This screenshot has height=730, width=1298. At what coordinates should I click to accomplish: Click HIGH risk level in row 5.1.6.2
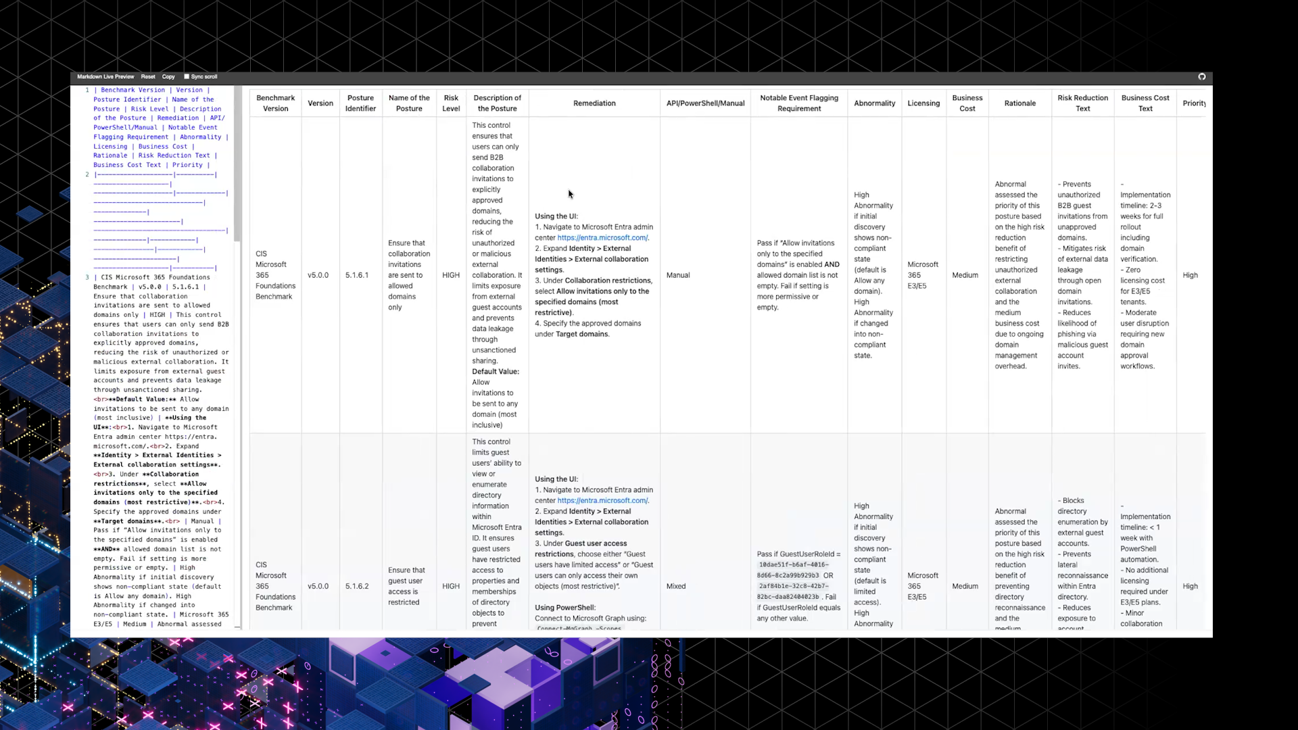(x=451, y=587)
